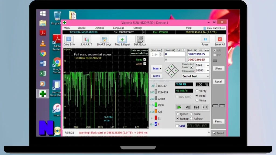
Task: Select the Erase radio option
Action: (x=191, y=114)
